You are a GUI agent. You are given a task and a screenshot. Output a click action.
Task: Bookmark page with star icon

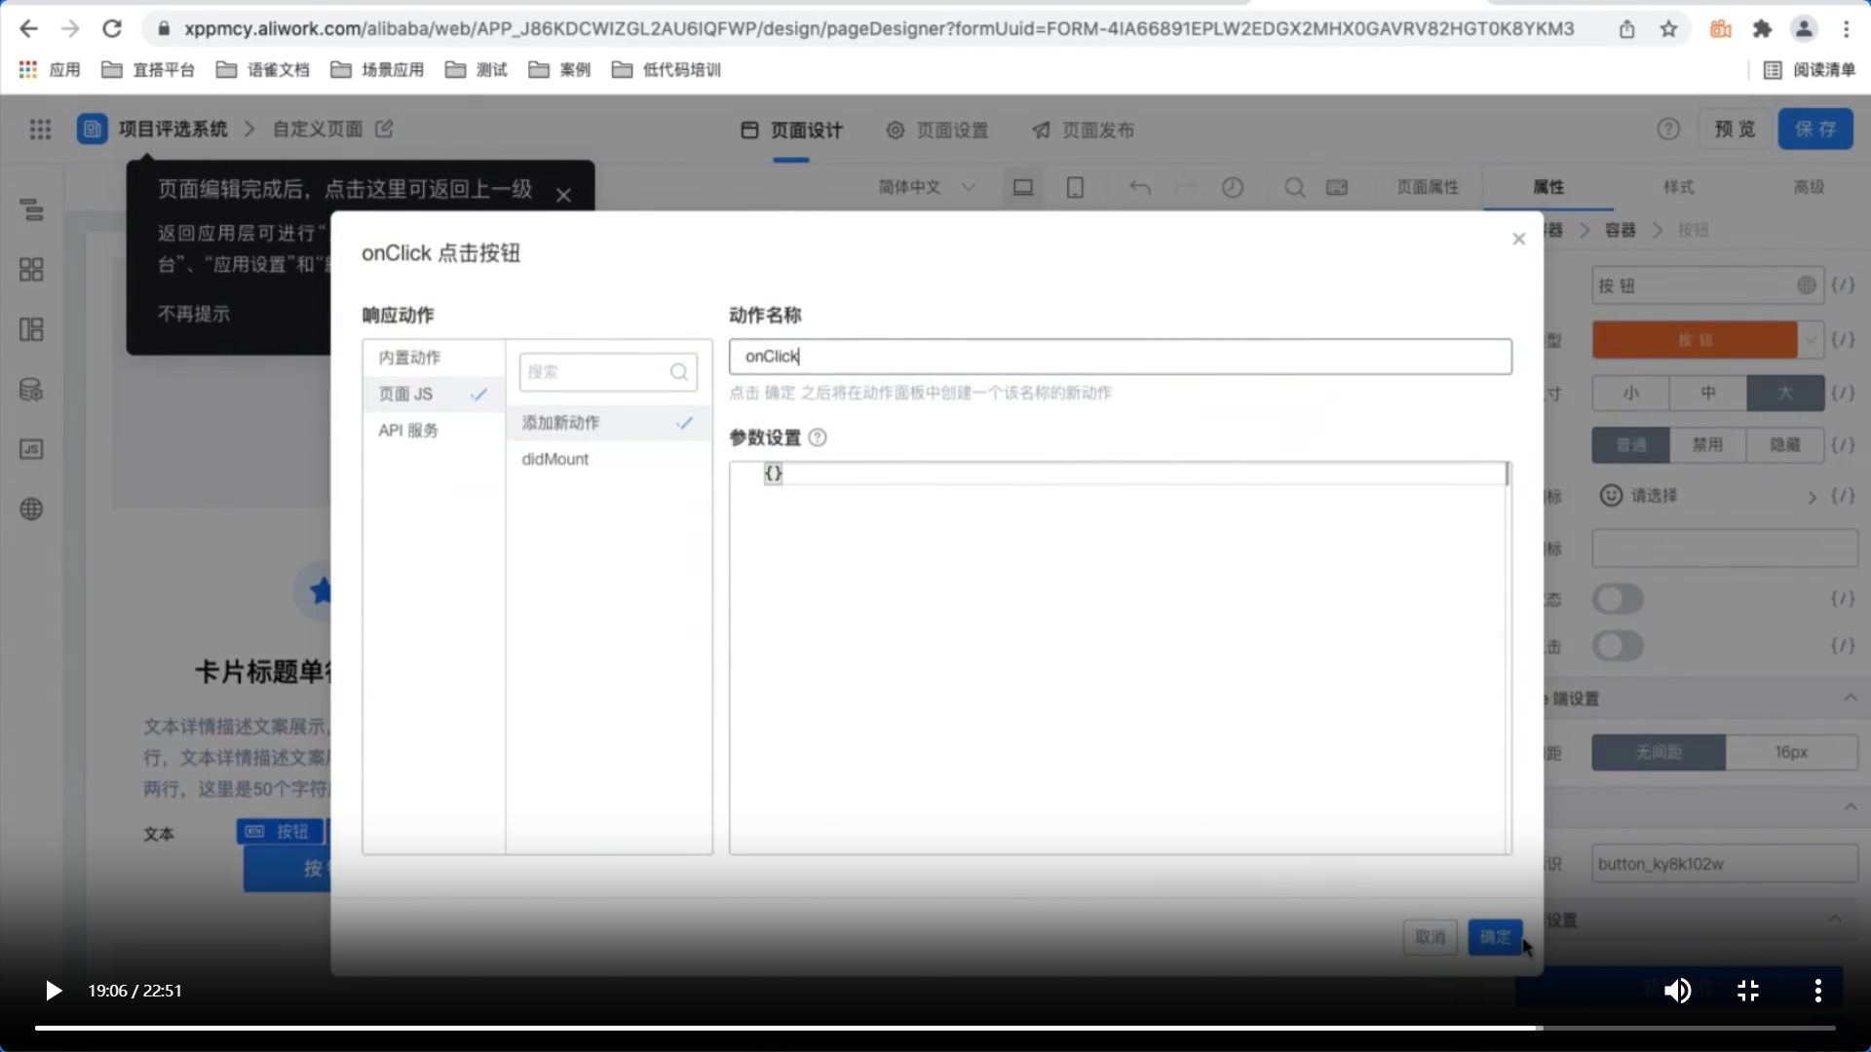1669,29
